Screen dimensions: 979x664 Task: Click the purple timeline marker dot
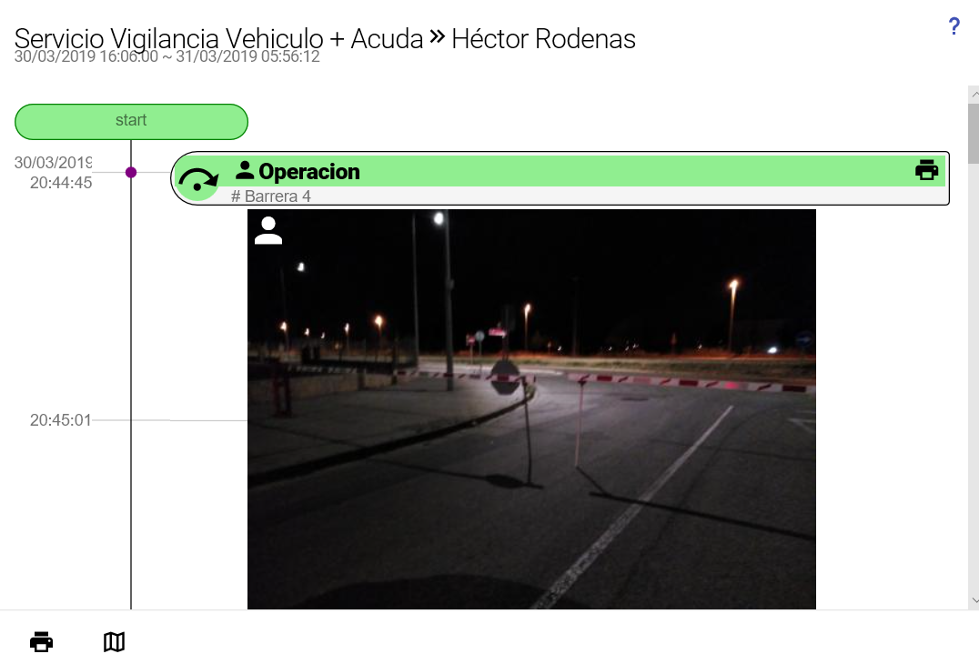pyautogui.click(x=131, y=172)
